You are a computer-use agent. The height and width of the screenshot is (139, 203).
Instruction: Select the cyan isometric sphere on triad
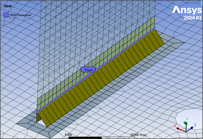[x=185, y=122]
